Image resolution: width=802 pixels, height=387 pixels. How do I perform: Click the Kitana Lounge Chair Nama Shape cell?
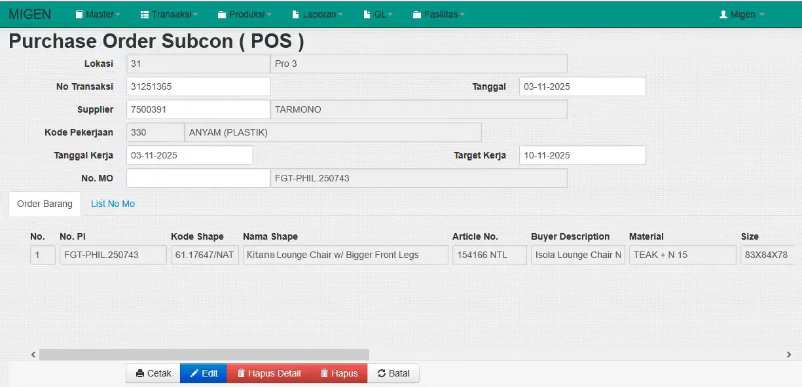[346, 255]
